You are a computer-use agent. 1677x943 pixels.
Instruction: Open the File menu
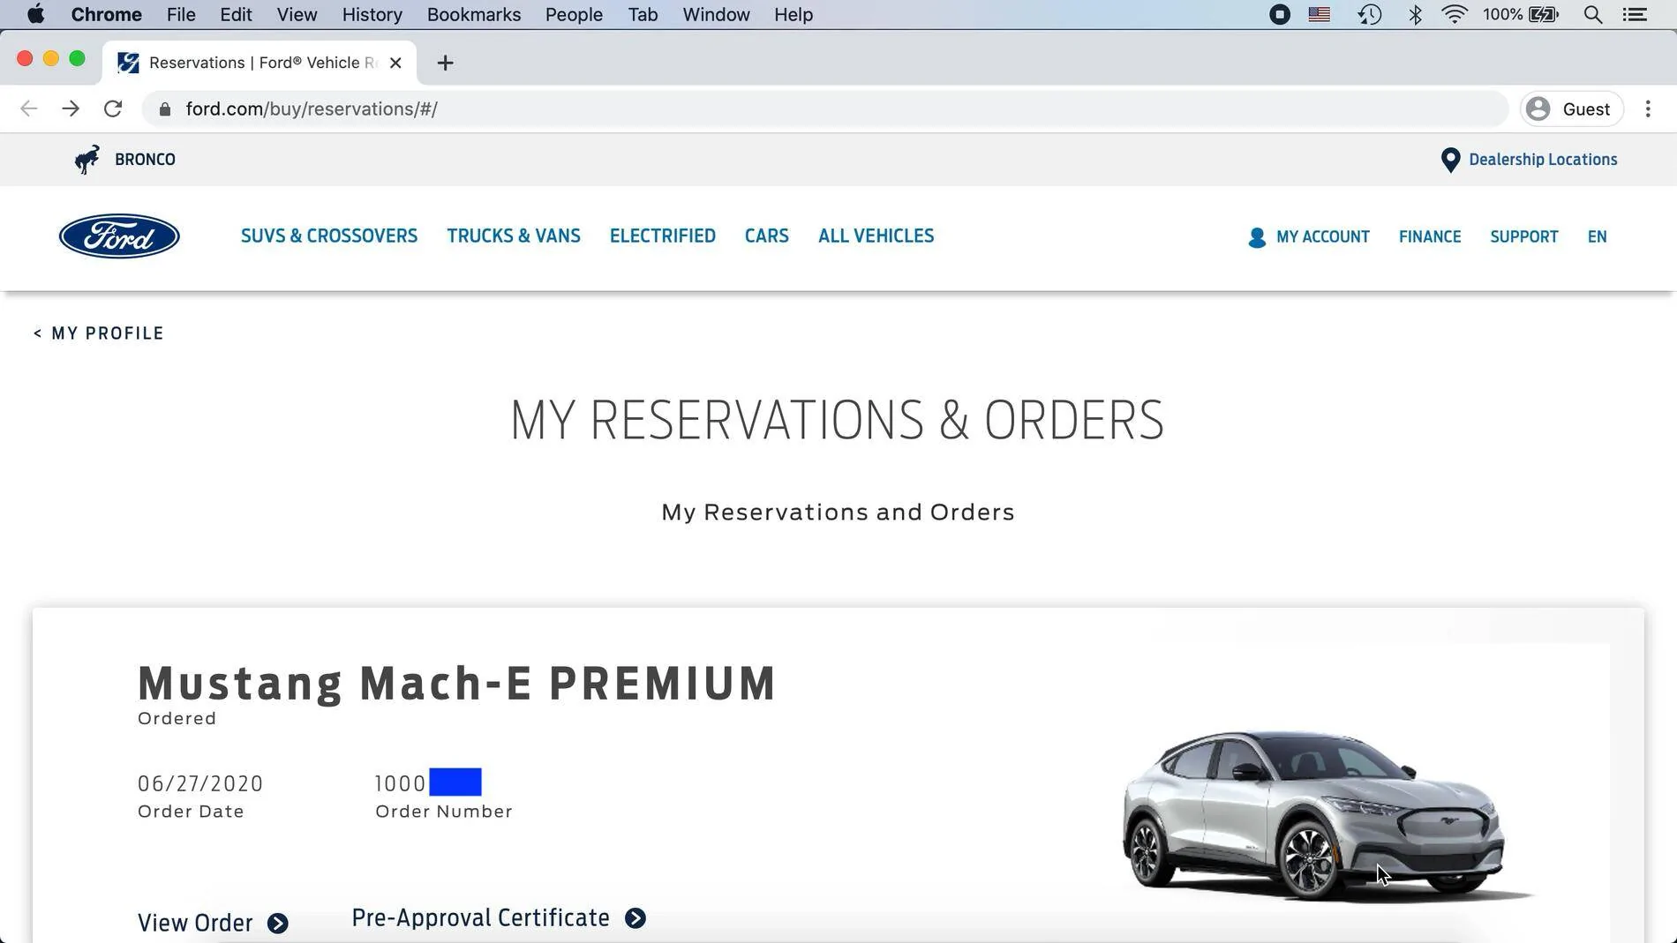(x=181, y=14)
